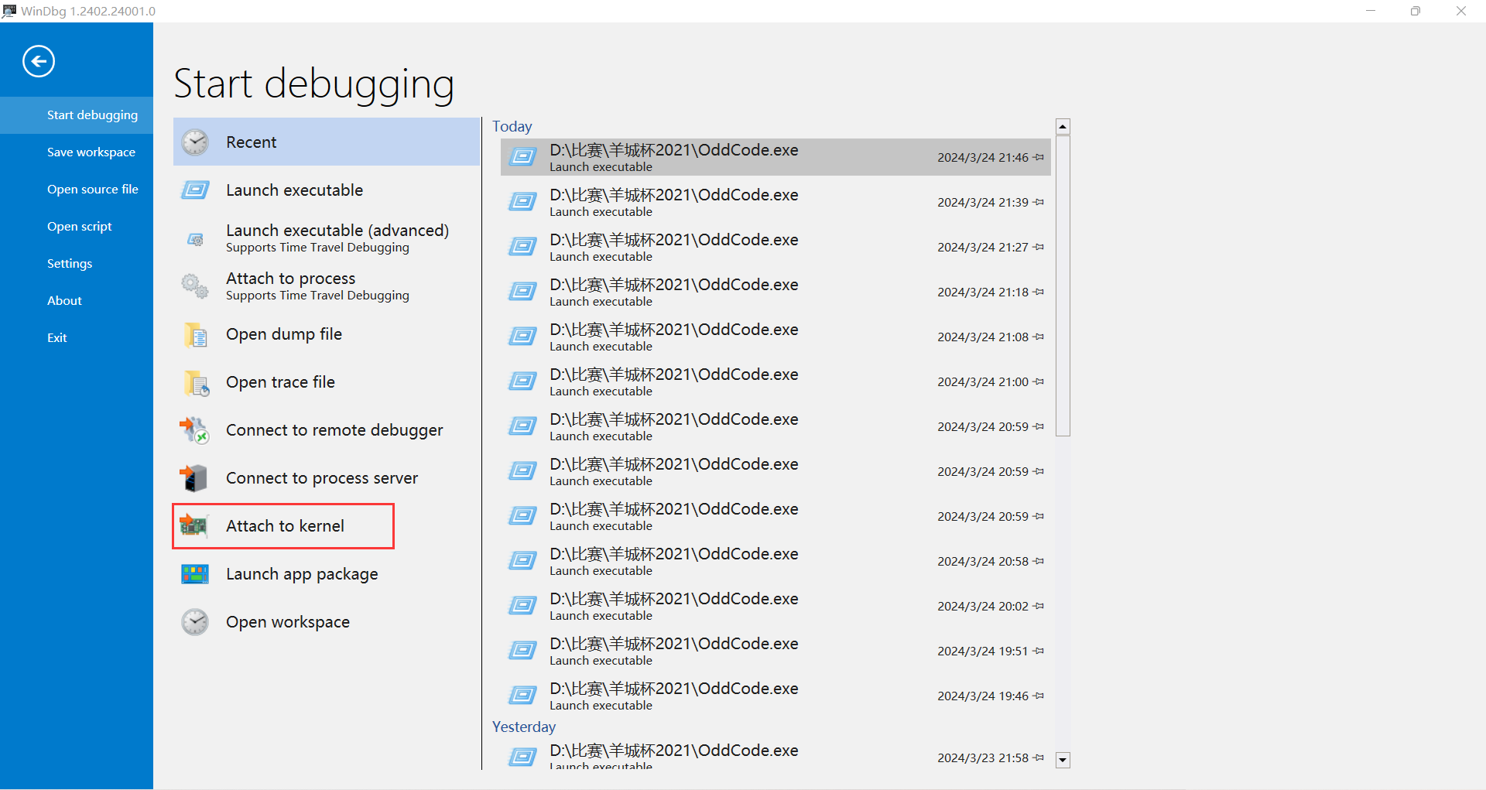Select Open workspace option
The width and height of the screenshot is (1486, 790).
(327, 622)
